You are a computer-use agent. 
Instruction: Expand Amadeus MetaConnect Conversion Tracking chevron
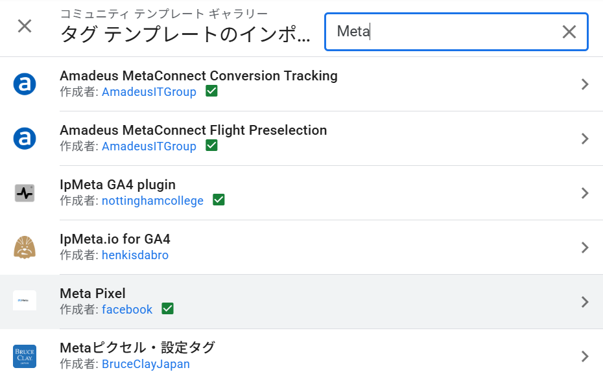(585, 84)
